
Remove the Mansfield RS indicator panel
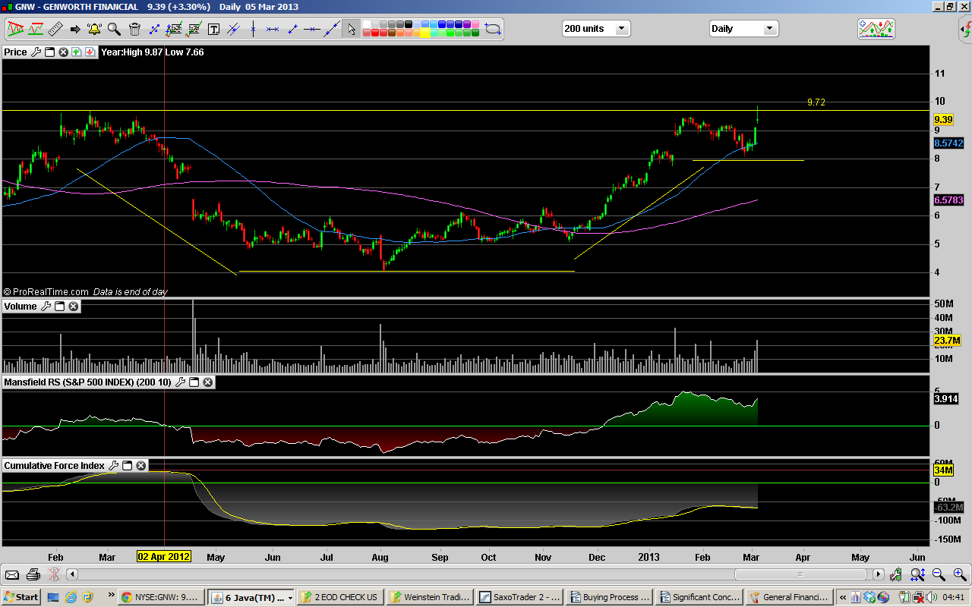click(207, 382)
